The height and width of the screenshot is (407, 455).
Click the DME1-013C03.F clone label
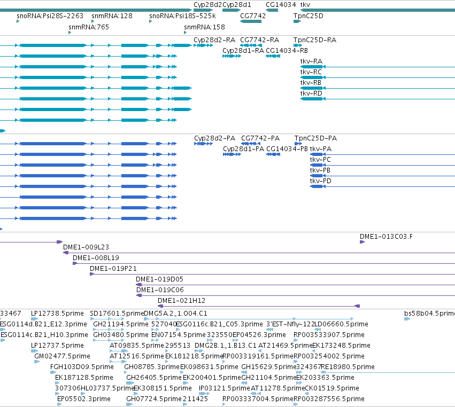386,237
